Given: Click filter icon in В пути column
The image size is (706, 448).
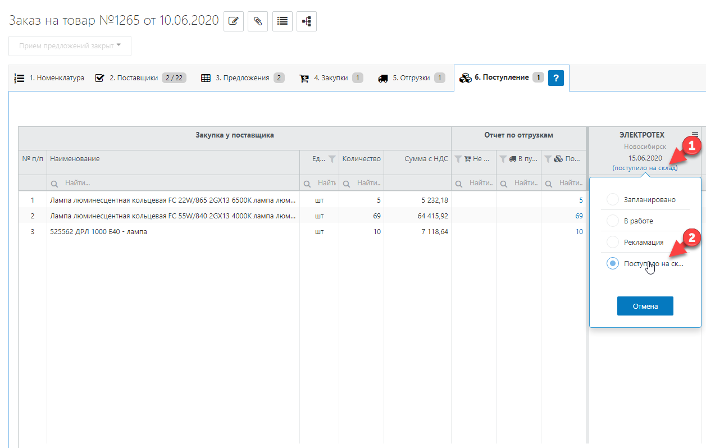Looking at the screenshot, I should coord(503,159).
